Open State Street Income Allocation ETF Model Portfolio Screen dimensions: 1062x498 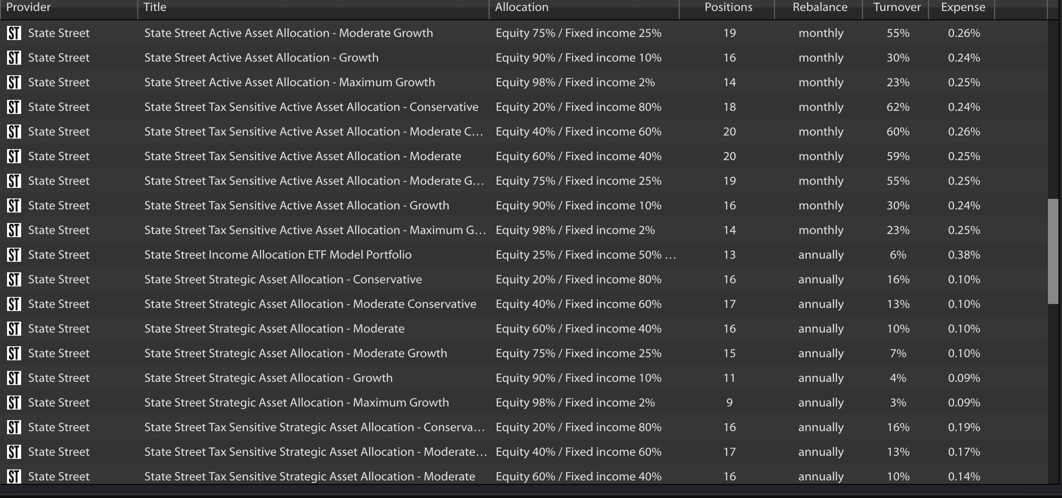tap(278, 255)
